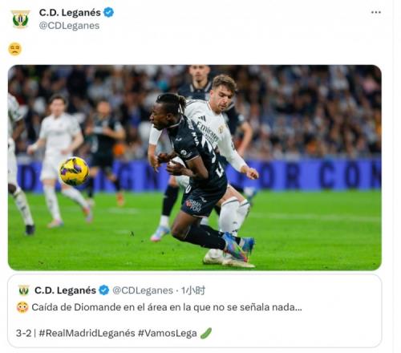Image resolution: width=401 pixels, height=353 pixels.
Task: Click the 3-2 score line in quoted tweet
Action: coord(23,333)
